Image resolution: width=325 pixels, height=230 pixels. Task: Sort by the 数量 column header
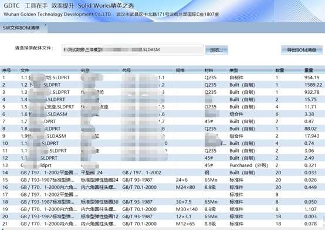[280, 70]
